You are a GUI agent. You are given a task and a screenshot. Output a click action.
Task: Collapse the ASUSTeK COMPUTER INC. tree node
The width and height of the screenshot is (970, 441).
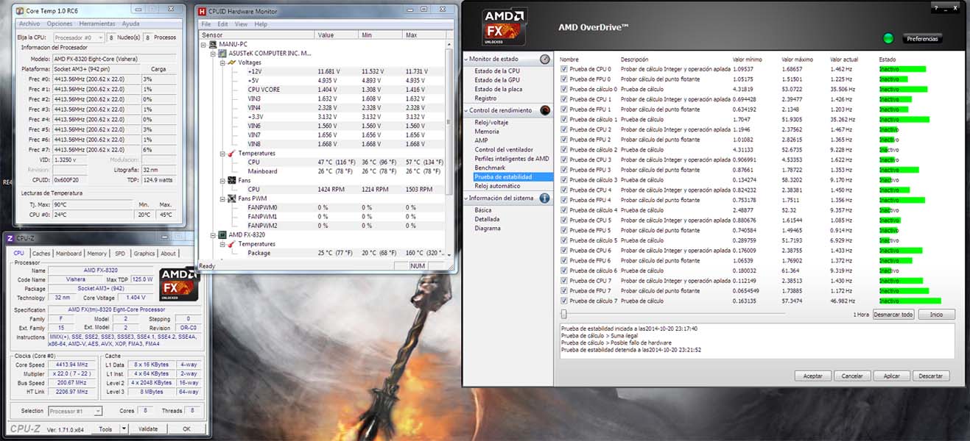pos(214,54)
